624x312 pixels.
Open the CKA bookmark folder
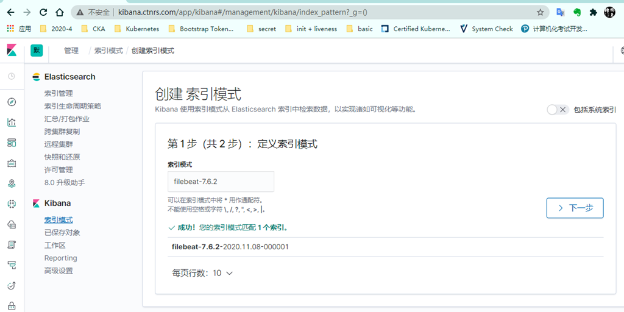click(x=93, y=29)
